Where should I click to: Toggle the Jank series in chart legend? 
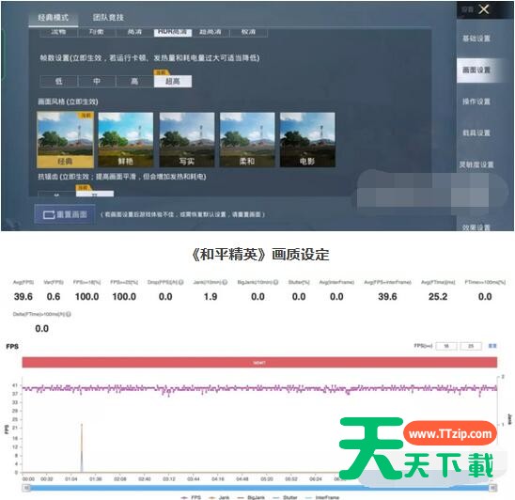point(219,497)
